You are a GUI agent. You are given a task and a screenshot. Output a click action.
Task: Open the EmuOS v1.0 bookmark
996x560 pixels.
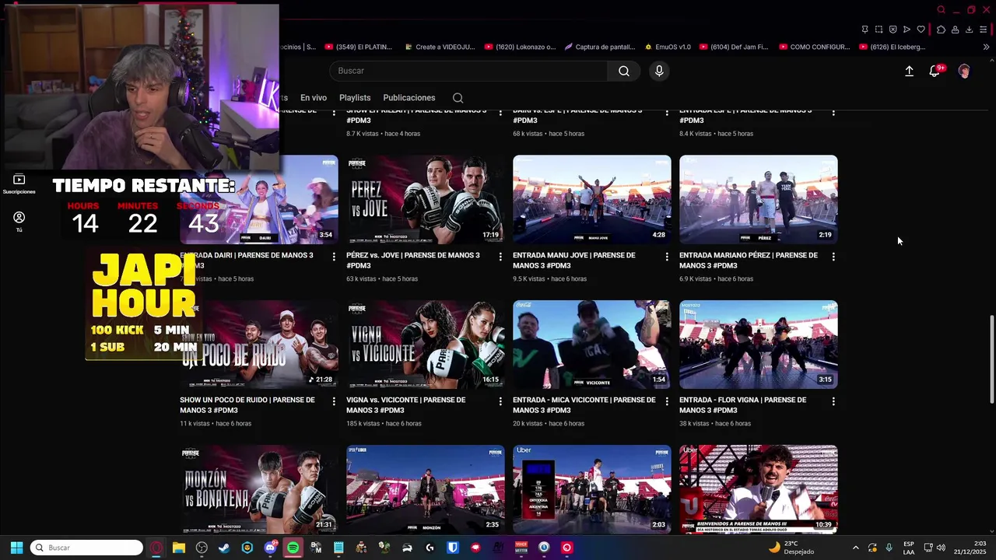[667, 47]
